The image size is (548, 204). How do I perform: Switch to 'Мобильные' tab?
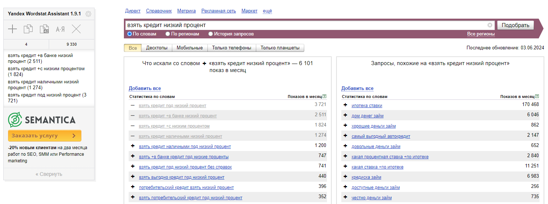point(190,48)
